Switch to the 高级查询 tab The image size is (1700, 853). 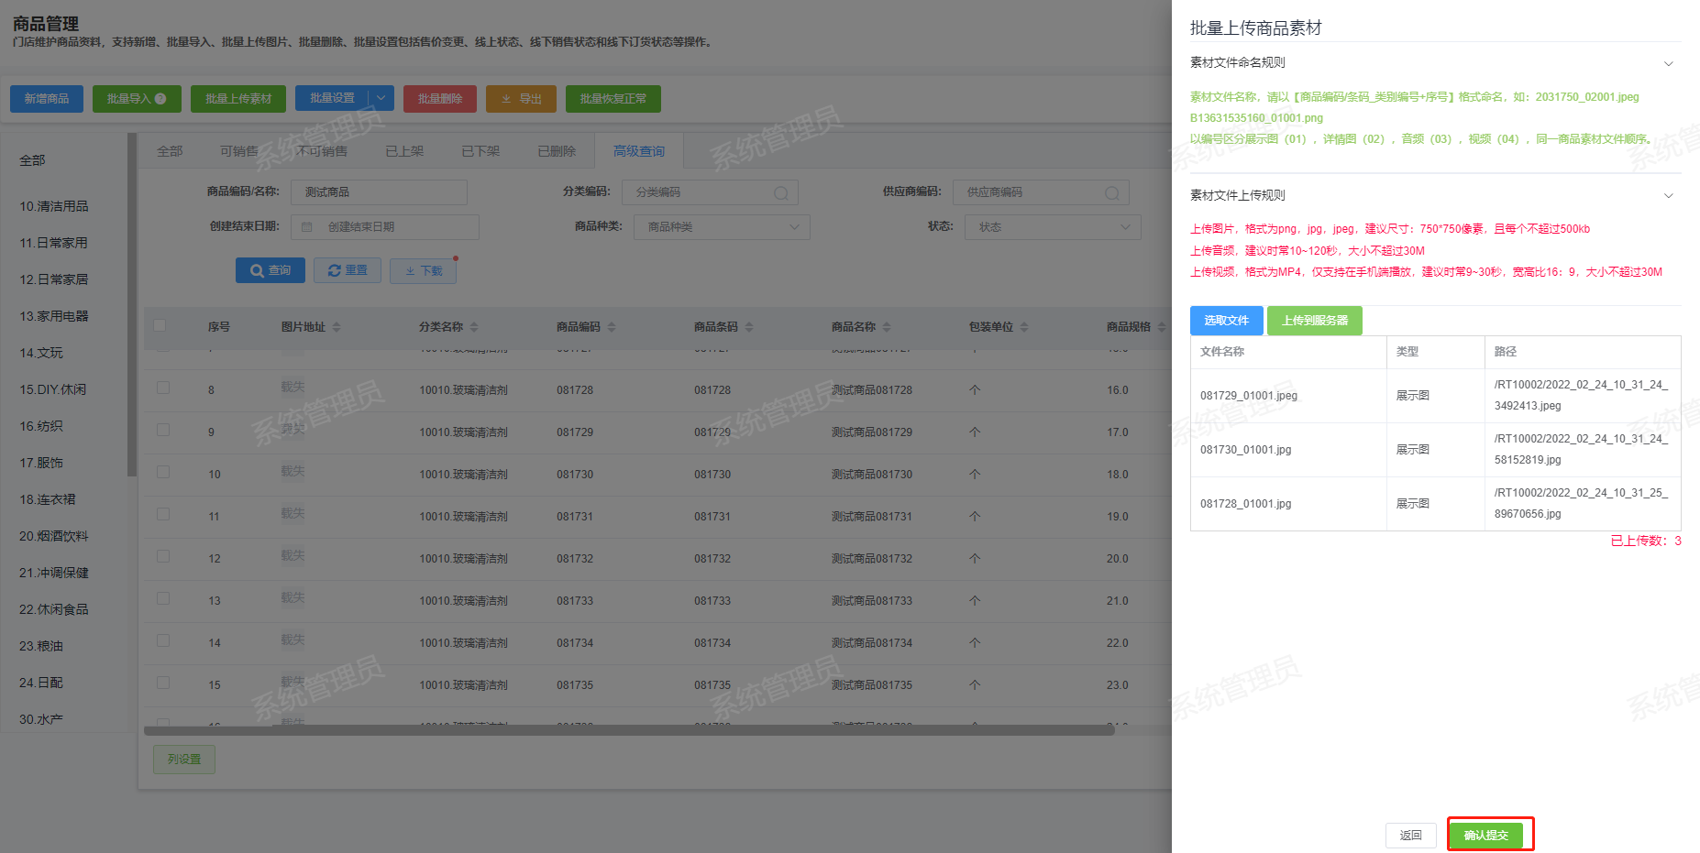(x=639, y=151)
